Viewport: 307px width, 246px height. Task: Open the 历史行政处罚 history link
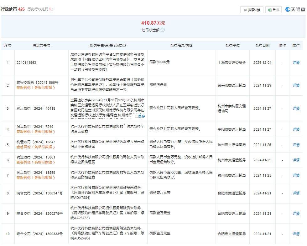coord(40,9)
